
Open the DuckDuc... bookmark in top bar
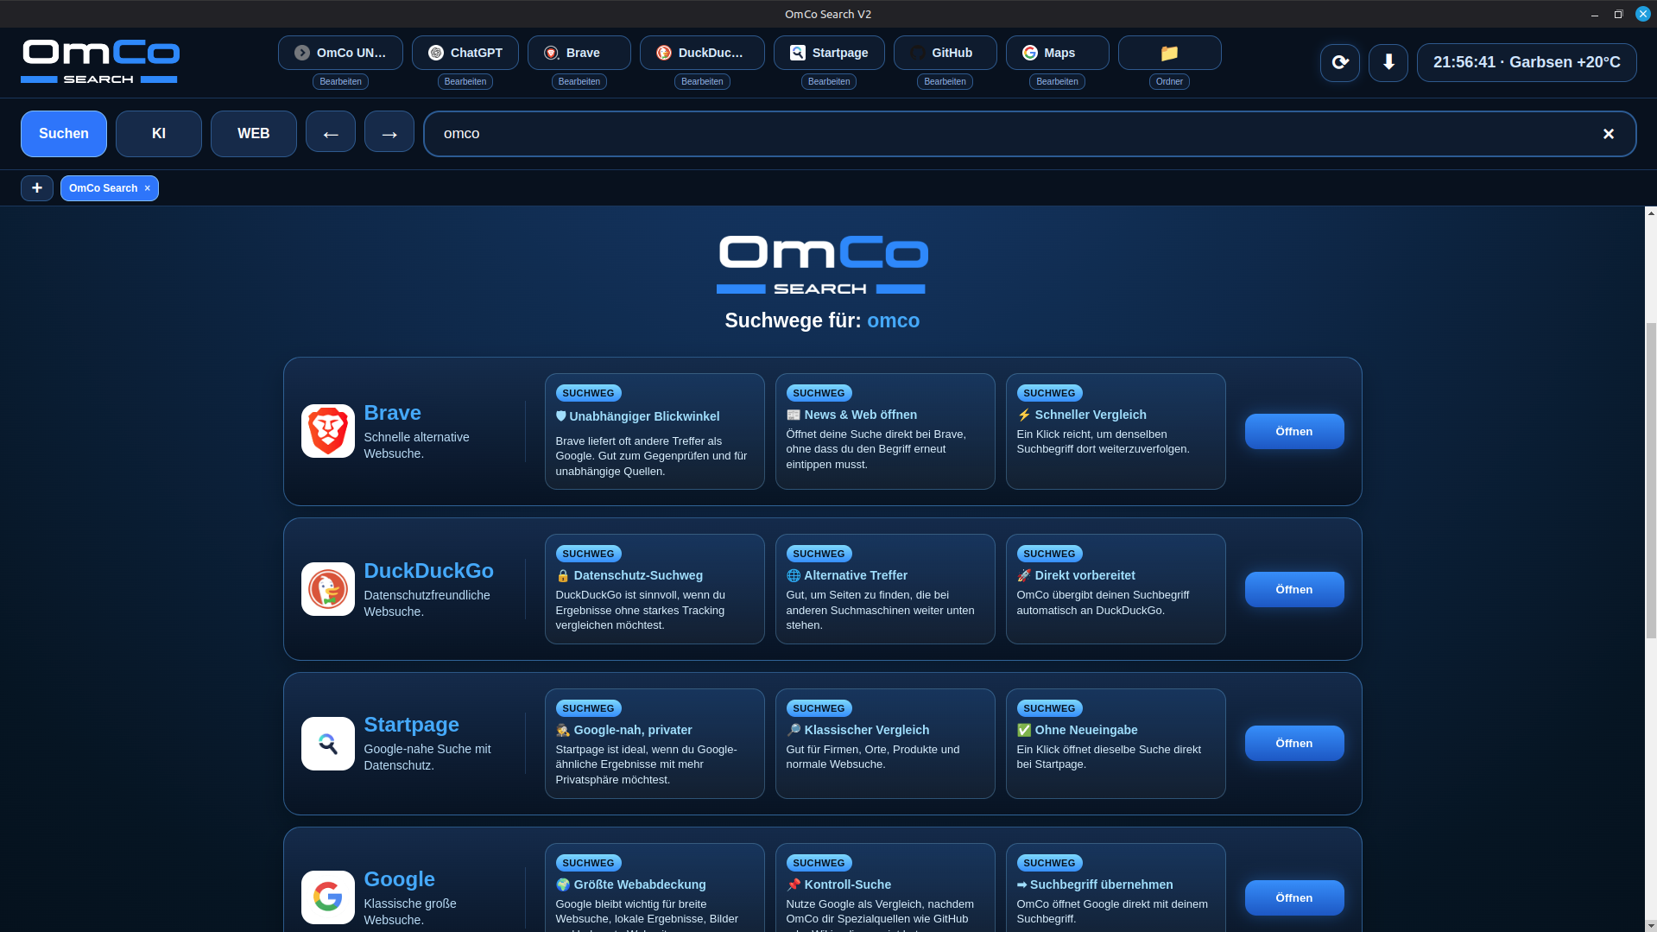tap(702, 53)
